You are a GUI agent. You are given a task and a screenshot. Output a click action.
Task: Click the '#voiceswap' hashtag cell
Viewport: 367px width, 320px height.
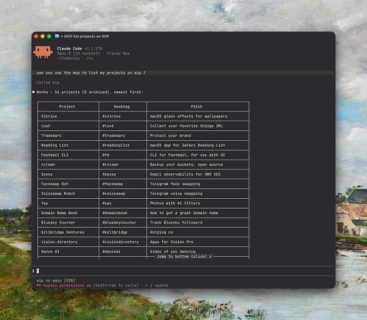(x=114, y=193)
